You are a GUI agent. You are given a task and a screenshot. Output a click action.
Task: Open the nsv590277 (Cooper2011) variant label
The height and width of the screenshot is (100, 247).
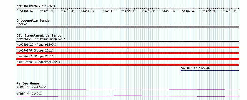[x=35, y=56]
